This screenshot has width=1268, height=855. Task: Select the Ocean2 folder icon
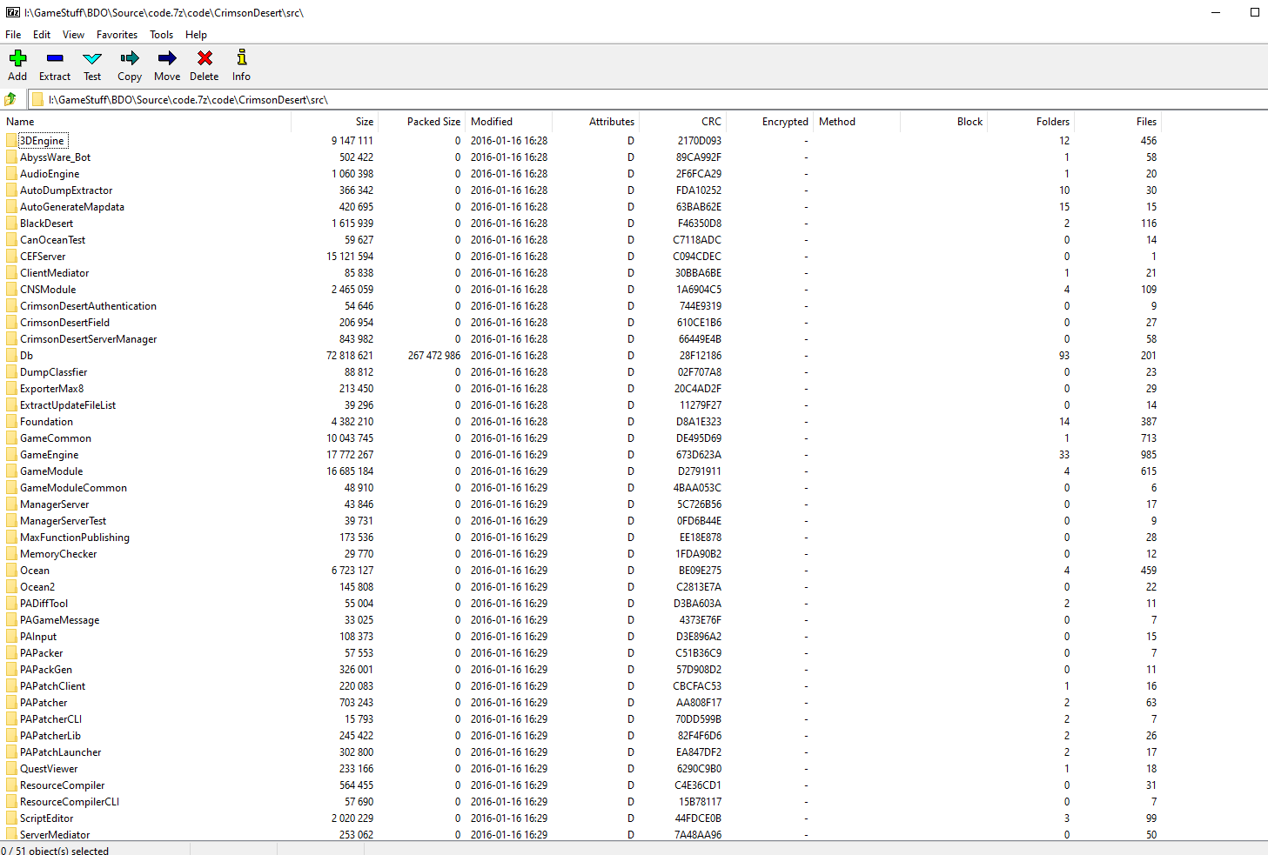[11, 587]
